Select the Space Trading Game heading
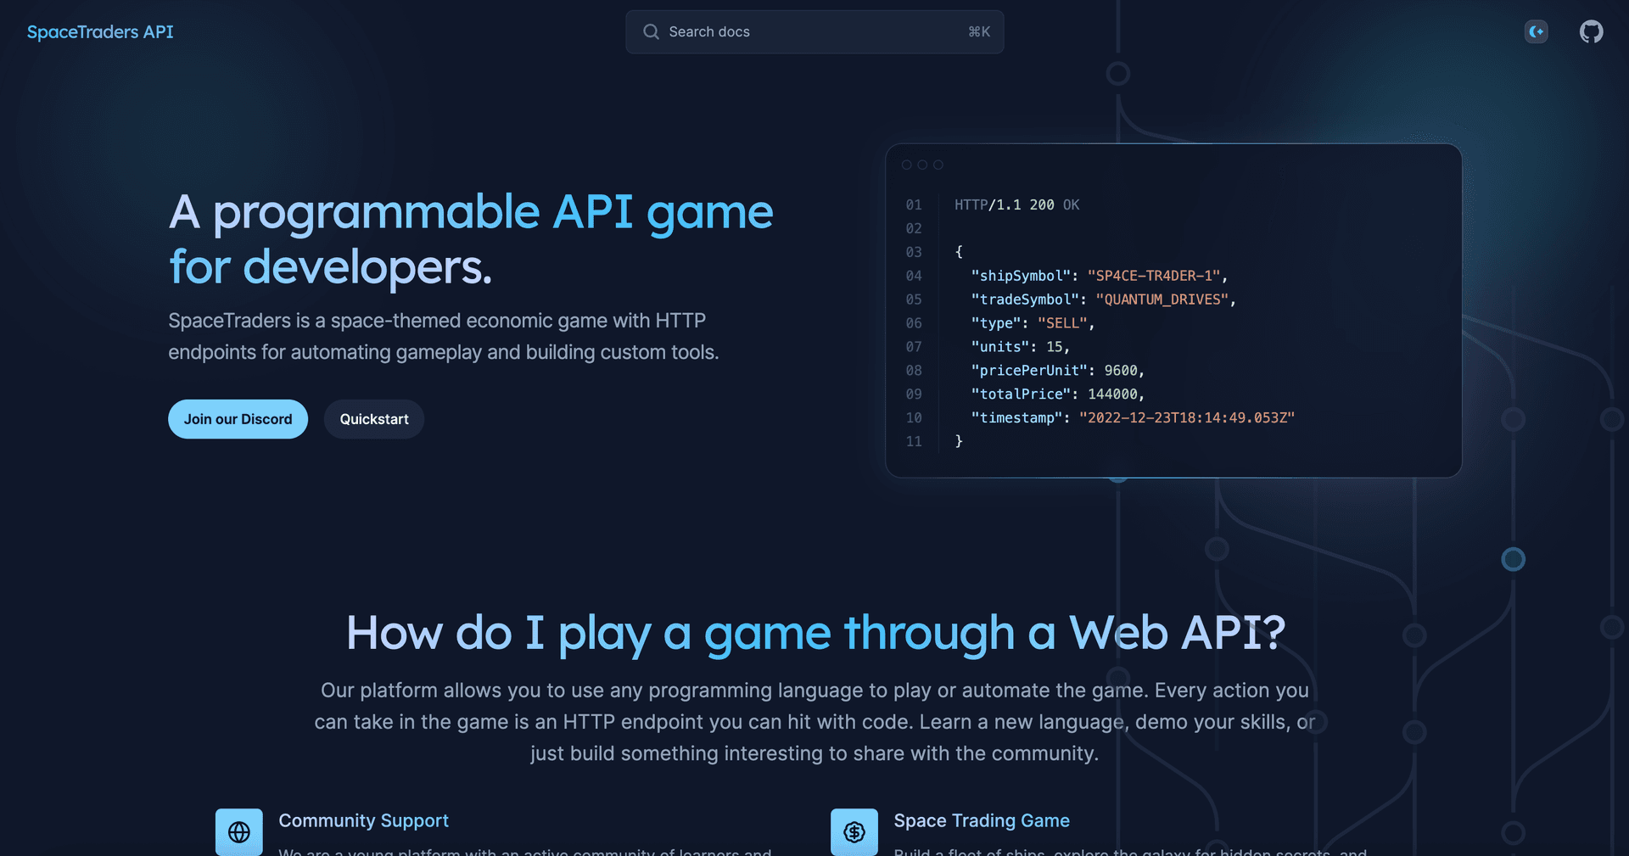This screenshot has height=856, width=1629. (x=982, y=820)
